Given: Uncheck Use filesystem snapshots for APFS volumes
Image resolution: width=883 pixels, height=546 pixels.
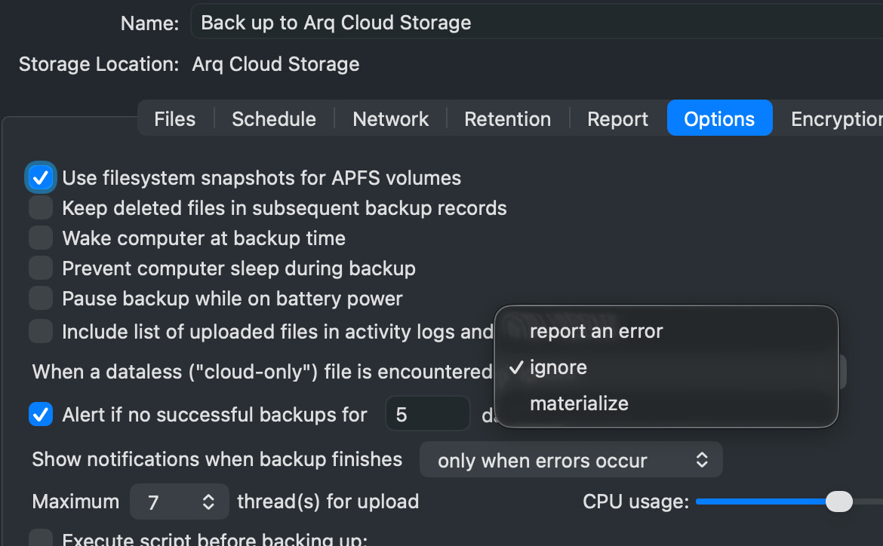Looking at the screenshot, I should (x=41, y=178).
